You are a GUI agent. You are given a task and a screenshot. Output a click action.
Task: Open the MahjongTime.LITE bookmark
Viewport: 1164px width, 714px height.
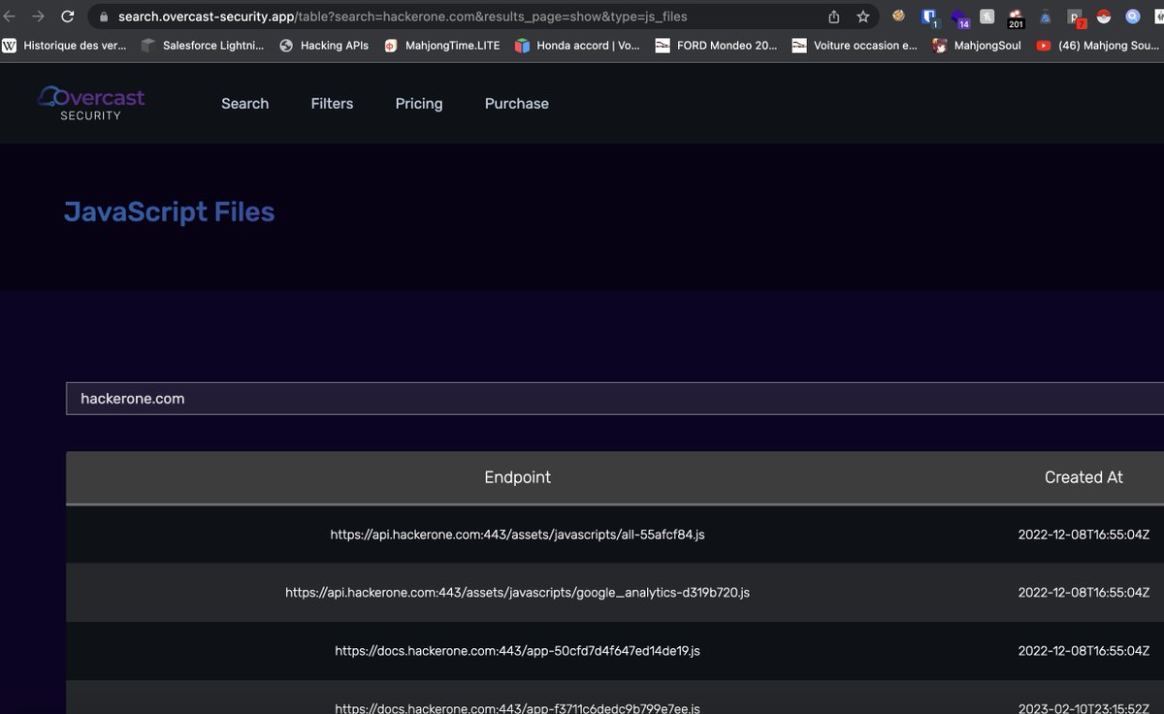click(x=441, y=45)
